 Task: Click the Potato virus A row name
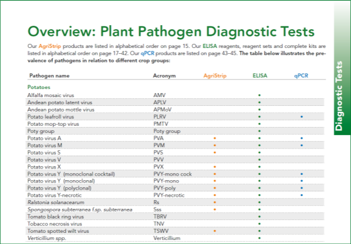tap(44, 138)
